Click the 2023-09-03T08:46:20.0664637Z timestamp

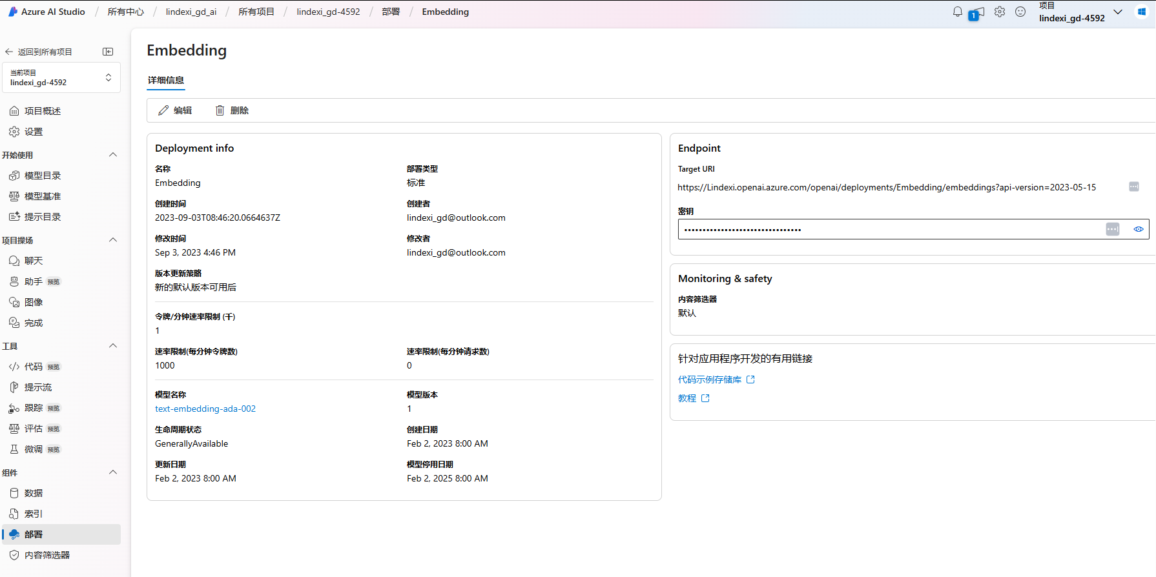coord(218,218)
